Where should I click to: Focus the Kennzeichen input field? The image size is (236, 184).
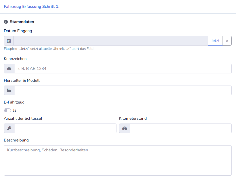pyautogui.click(x=123, y=69)
